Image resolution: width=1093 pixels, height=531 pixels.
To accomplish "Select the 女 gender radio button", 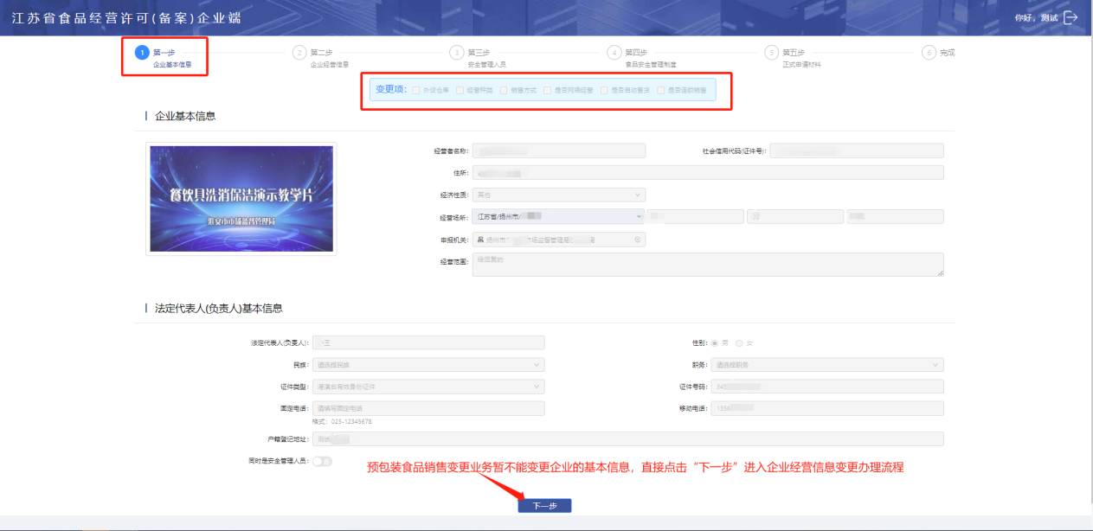I will (739, 343).
